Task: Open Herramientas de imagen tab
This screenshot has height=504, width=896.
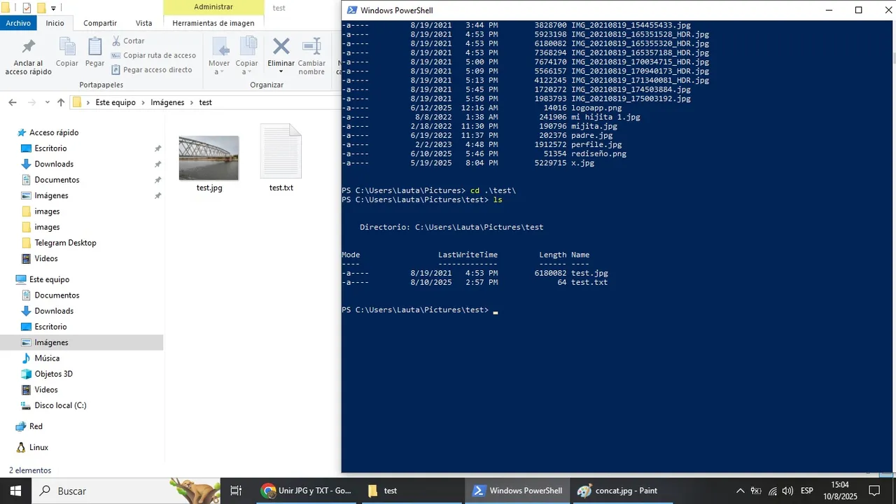Action: coord(213,23)
